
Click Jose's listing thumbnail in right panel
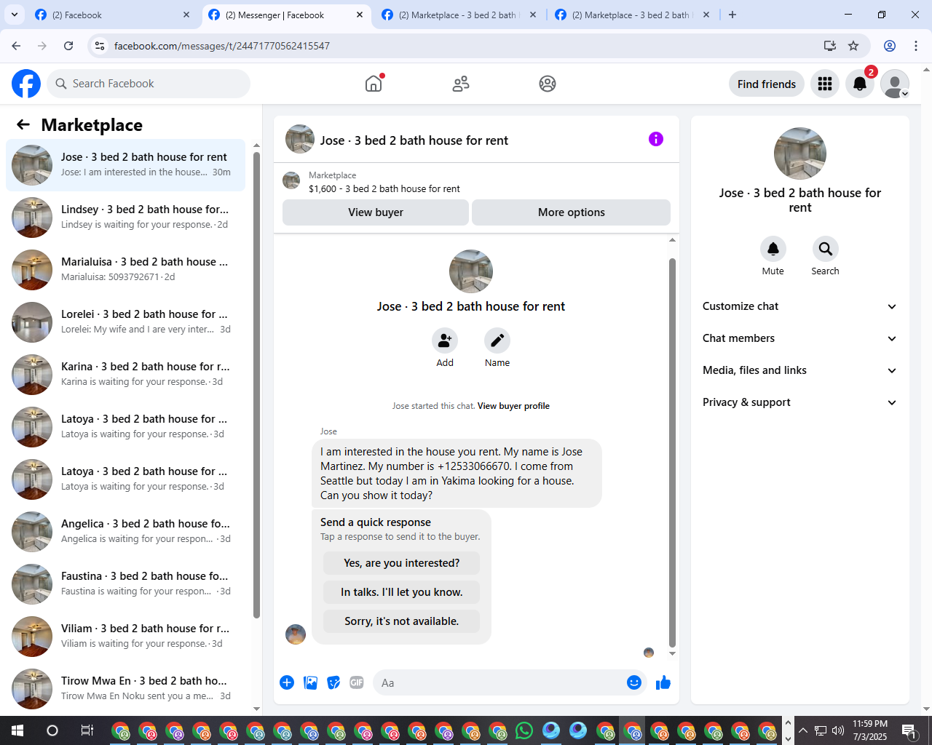pos(800,154)
